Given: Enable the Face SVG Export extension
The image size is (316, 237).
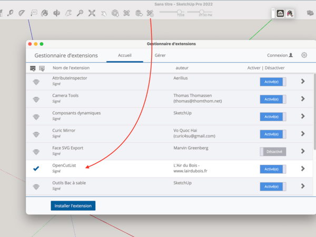Looking at the screenshot, I should click(x=273, y=151).
